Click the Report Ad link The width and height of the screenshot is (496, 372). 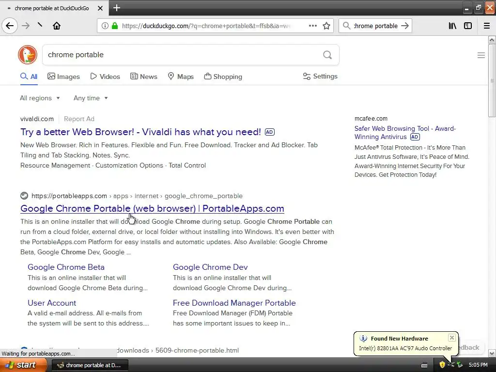tap(79, 119)
